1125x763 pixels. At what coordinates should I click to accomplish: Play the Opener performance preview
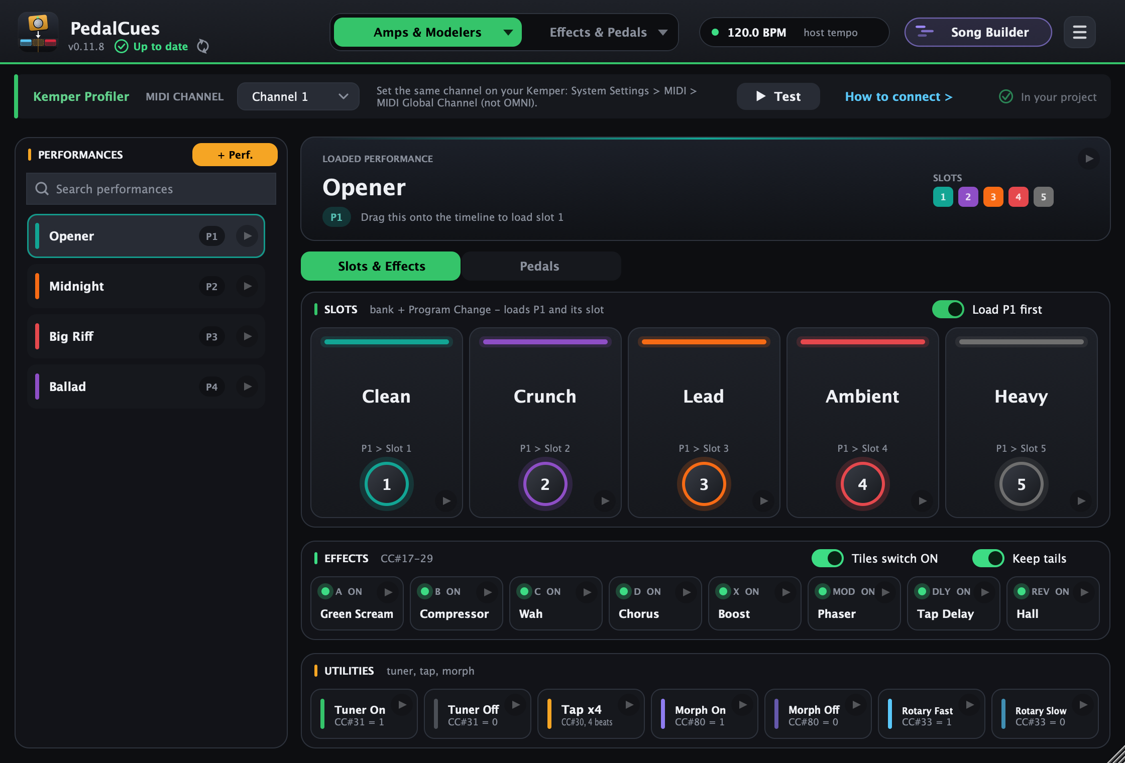(x=247, y=236)
